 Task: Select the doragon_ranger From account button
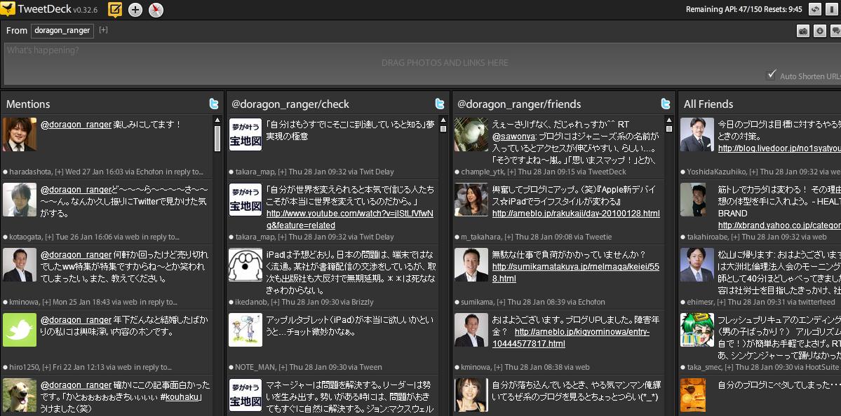62,31
